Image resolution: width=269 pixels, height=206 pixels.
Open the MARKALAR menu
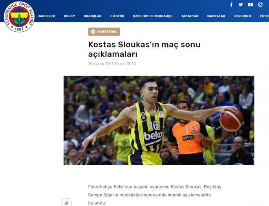click(216, 16)
